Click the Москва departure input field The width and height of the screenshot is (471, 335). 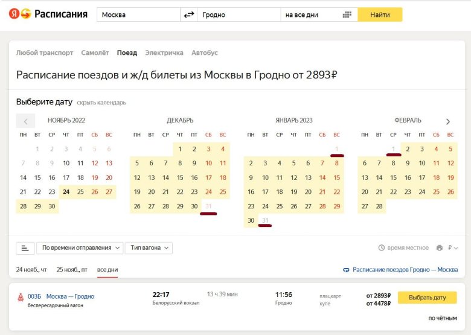click(x=139, y=14)
